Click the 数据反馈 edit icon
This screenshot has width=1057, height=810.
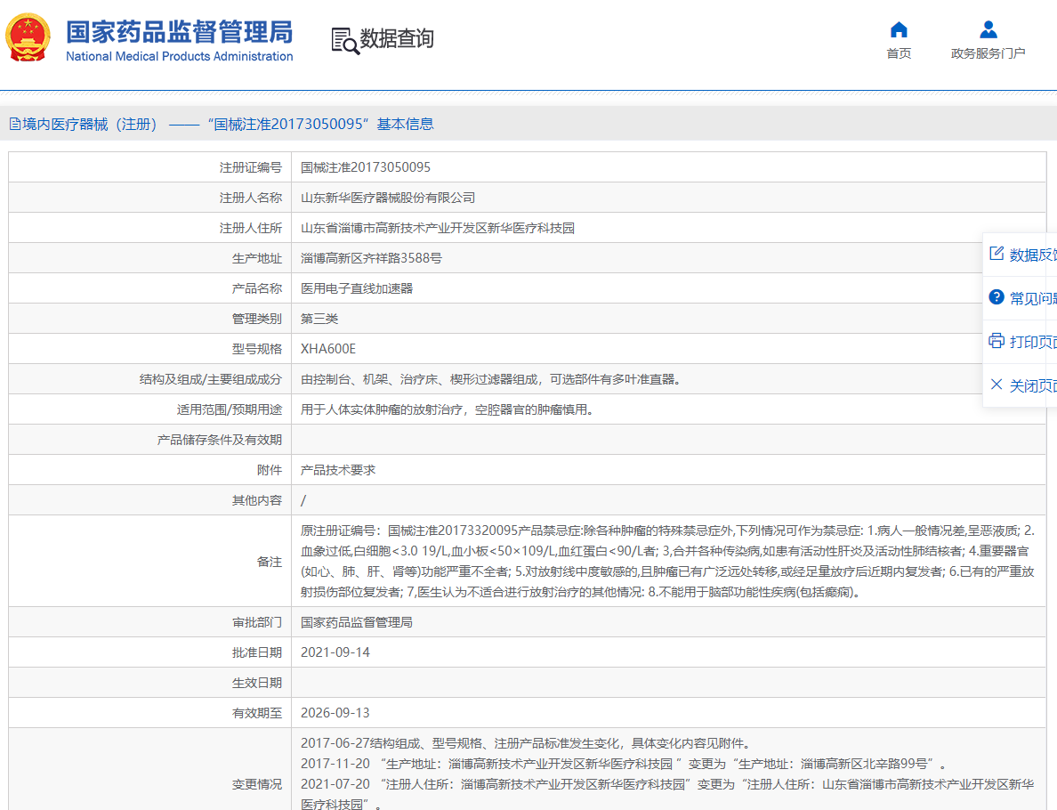(996, 254)
